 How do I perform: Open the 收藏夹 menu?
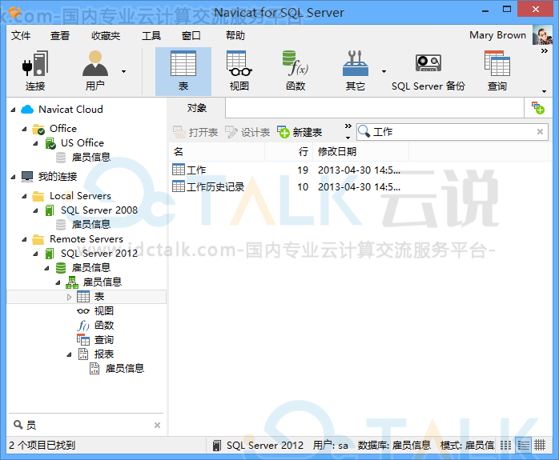[x=106, y=36]
